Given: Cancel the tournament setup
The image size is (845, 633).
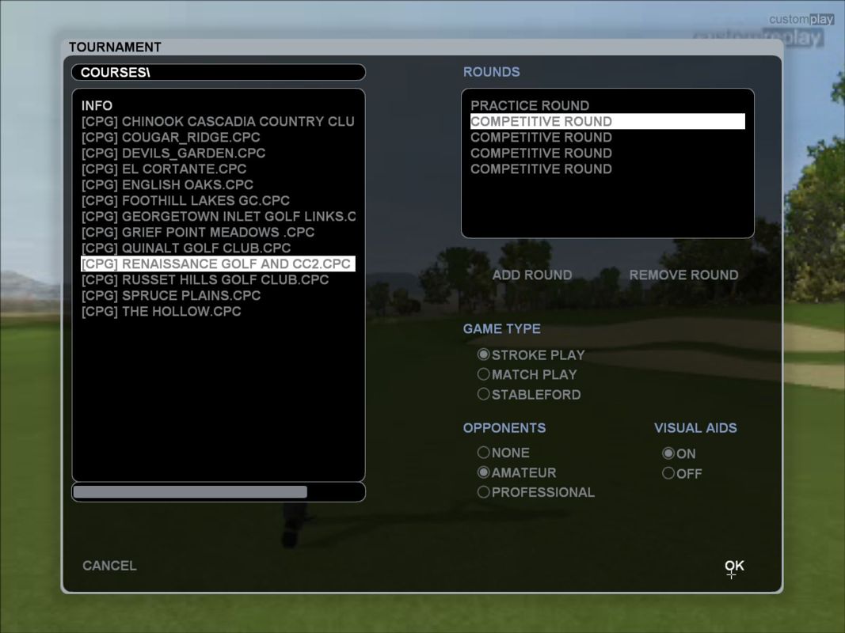Looking at the screenshot, I should [109, 566].
